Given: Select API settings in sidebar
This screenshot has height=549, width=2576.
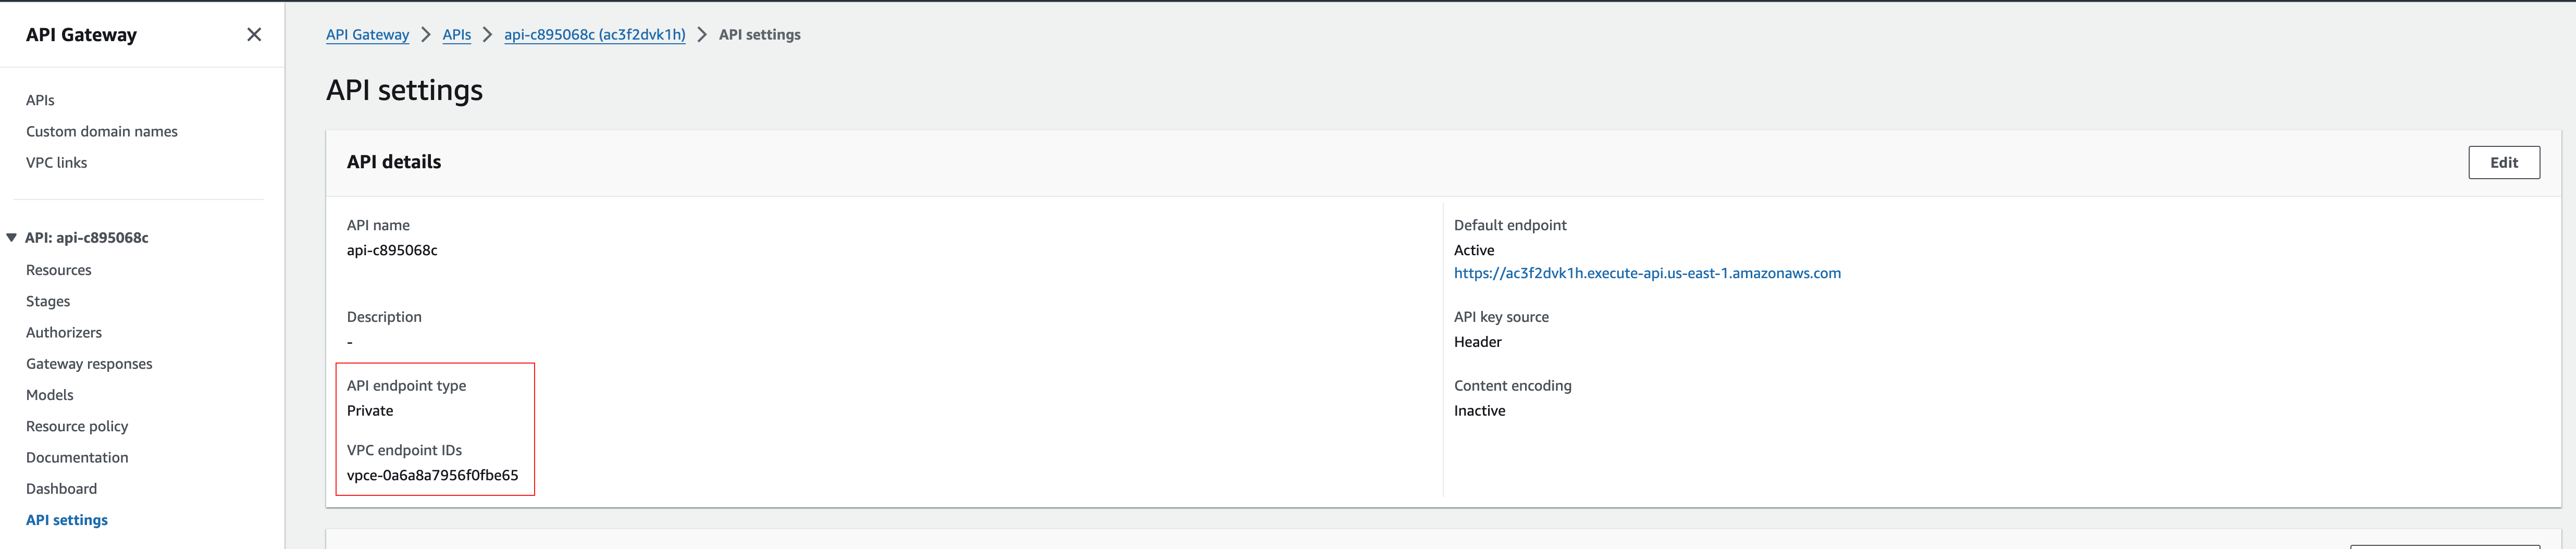Looking at the screenshot, I should [x=66, y=519].
